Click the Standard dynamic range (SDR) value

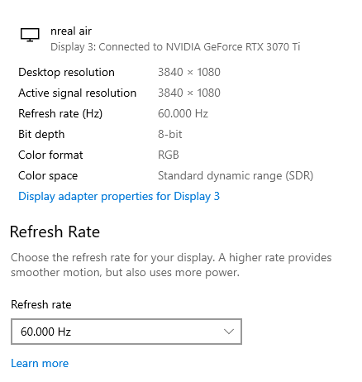pos(236,176)
